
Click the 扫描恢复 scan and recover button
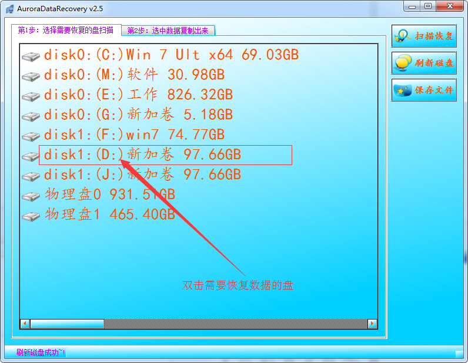coord(424,36)
